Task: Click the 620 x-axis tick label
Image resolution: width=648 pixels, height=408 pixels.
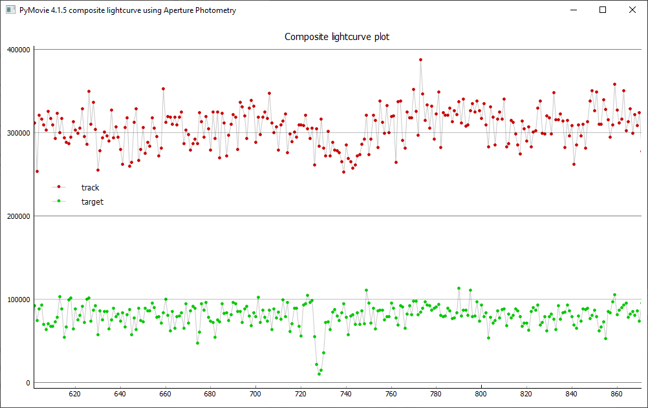Action: pyautogui.click(x=74, y=393)
